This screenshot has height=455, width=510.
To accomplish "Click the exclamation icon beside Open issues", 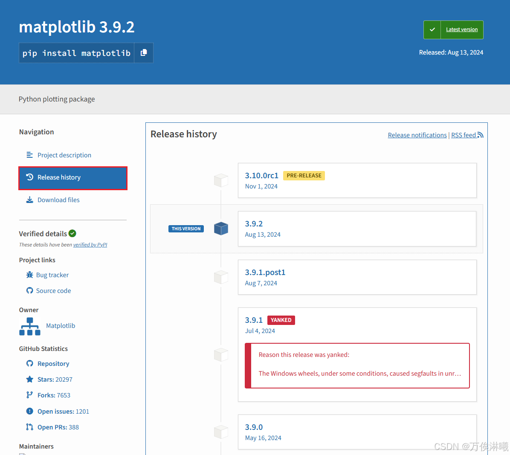I will pyautogui.click(x=29, y=411).
